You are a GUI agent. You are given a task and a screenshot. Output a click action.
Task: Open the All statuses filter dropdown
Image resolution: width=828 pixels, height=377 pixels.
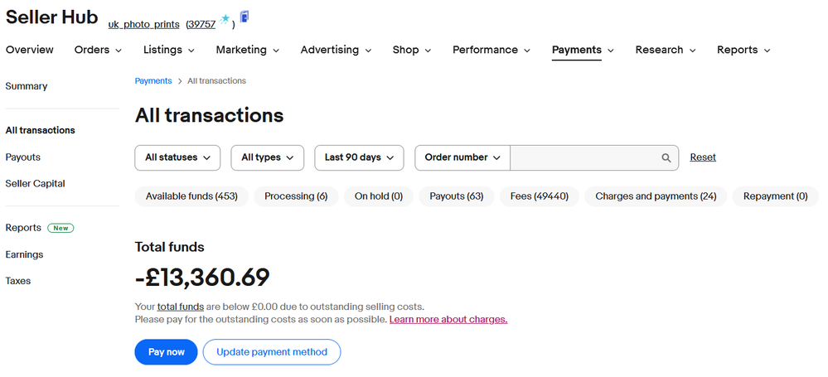[x=177, y=158]
